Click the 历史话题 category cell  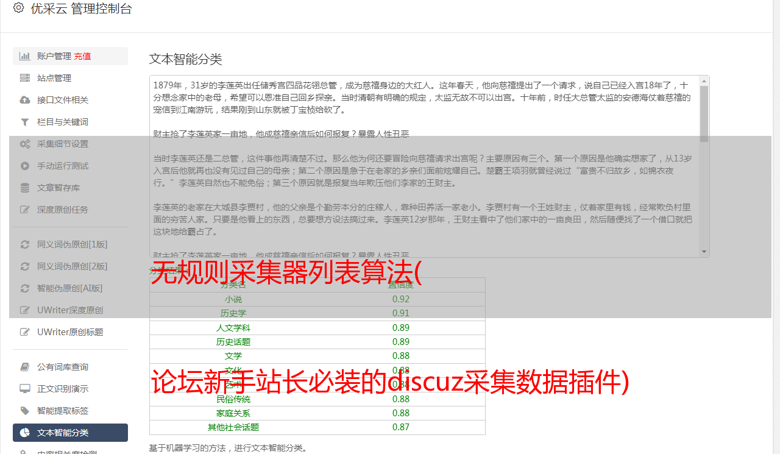(233, 342)
